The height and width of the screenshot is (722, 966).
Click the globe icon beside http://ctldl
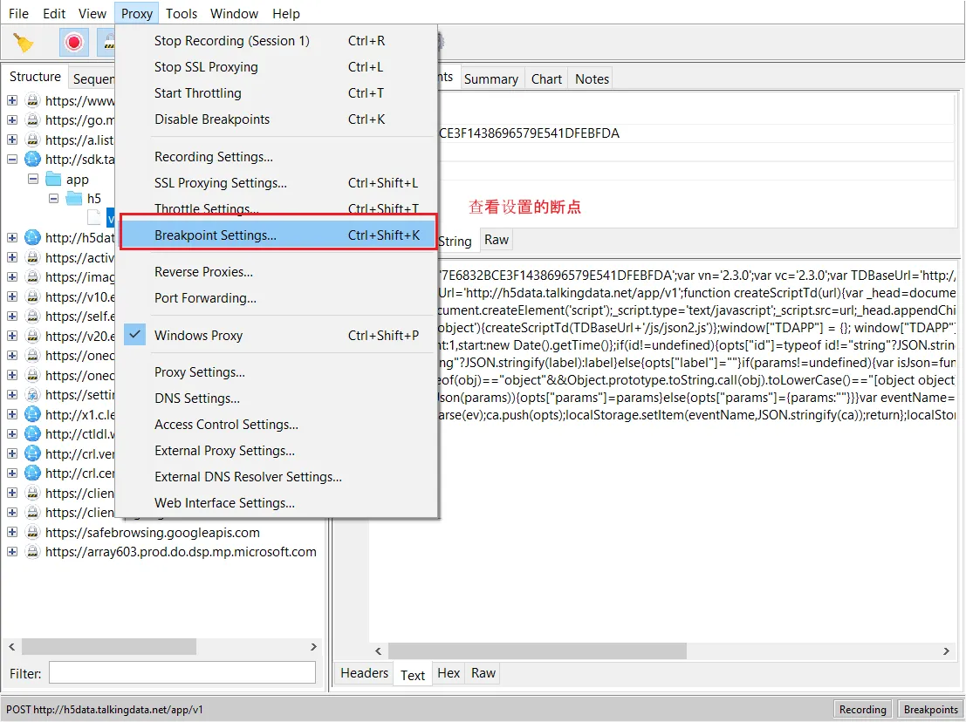[32, 434]
